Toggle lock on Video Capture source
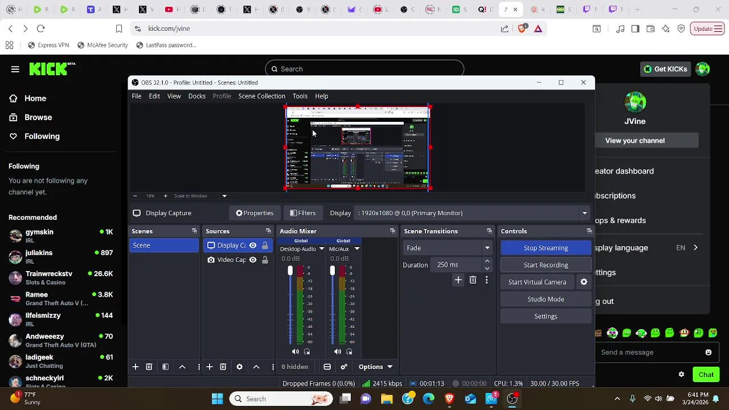 pyautogui.click(x=265, y=260)
